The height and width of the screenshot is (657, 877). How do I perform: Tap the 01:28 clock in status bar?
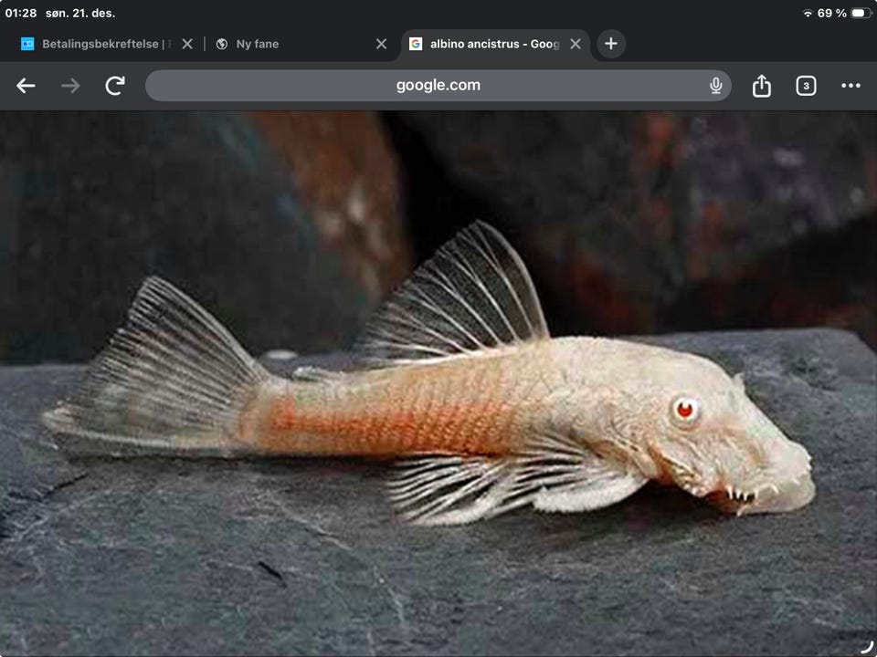point(21,13)
